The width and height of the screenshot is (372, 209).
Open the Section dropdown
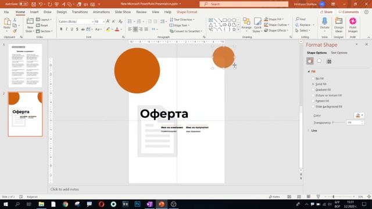44,31
